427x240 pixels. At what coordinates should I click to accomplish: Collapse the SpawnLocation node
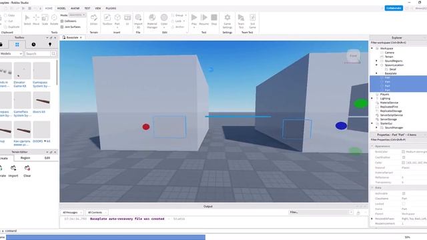tap(376, 65)
